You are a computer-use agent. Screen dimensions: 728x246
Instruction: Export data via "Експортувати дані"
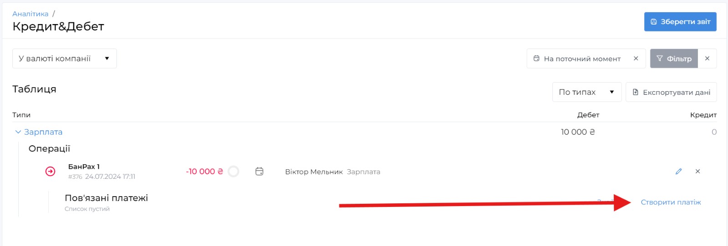[x=671, y=92]
